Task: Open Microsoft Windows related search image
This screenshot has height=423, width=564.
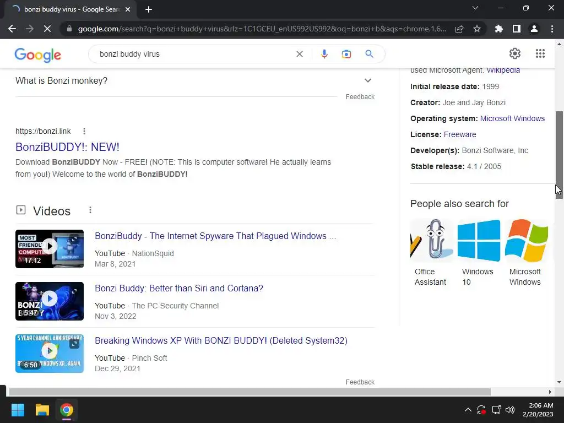Action: pos(526,240)
